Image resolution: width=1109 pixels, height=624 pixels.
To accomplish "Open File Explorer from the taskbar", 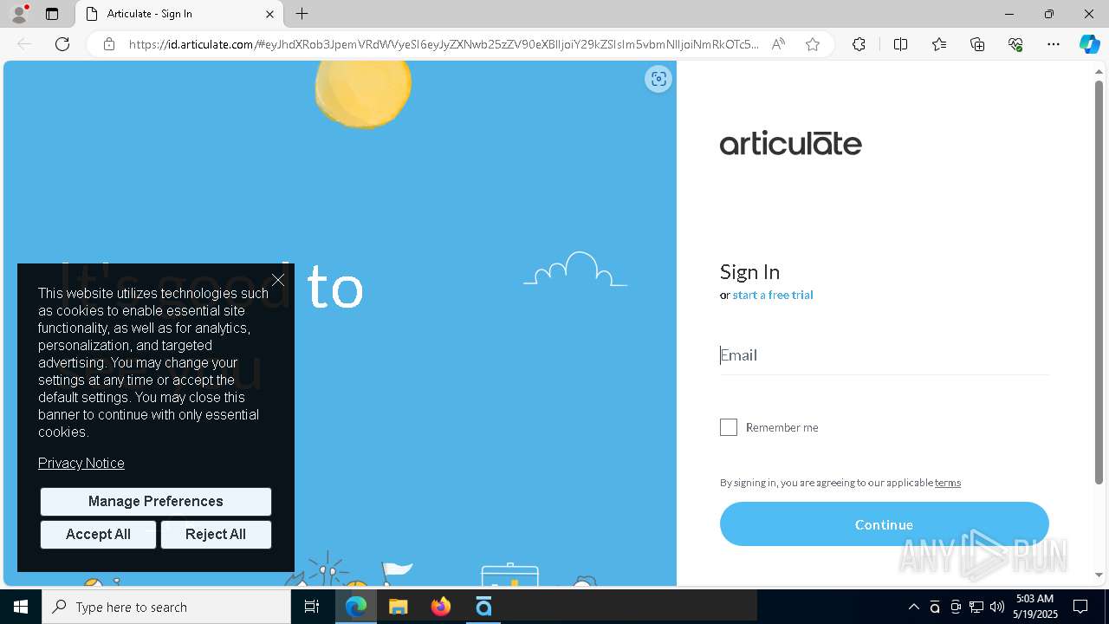I will (399, 607).
